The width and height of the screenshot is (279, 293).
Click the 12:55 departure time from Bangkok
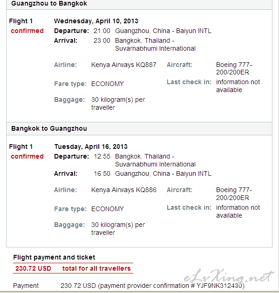click(x=102, y=156)
